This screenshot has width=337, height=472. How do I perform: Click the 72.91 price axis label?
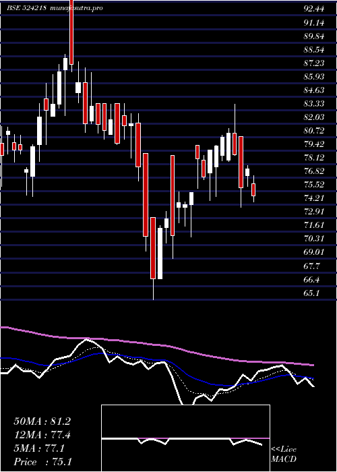tap(314, 212)
